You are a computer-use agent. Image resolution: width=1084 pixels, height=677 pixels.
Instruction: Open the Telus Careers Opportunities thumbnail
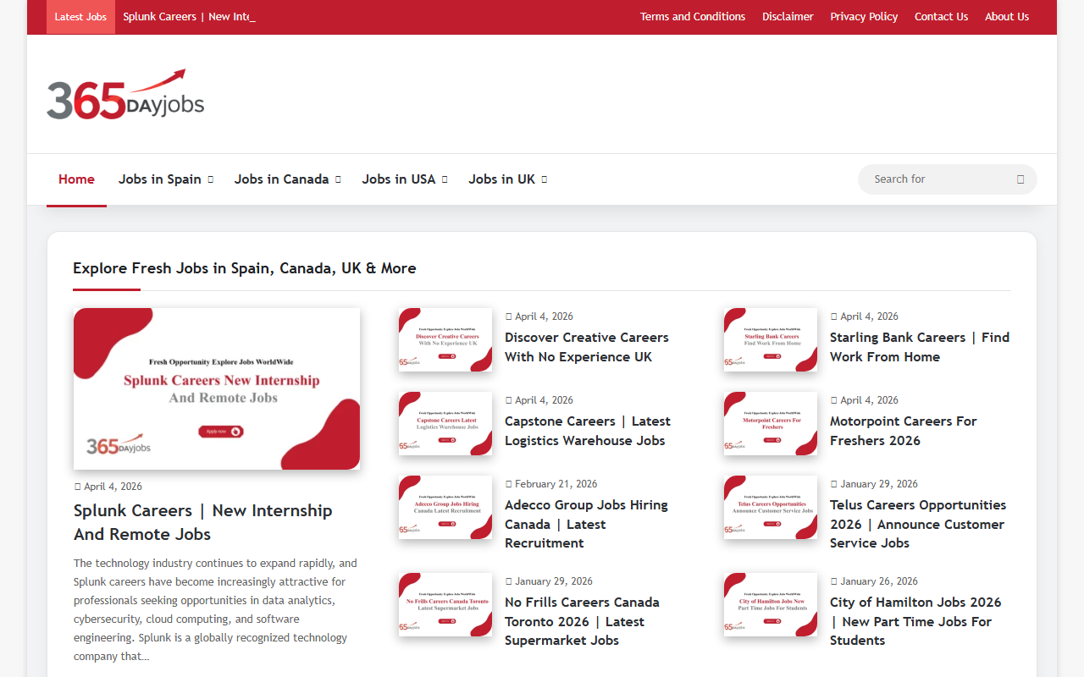pyautogui.click(x=771, y=507)
